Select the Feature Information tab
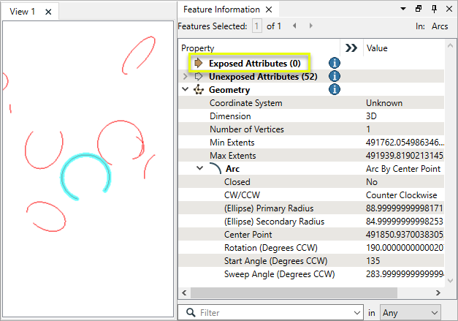 [221, 10]
